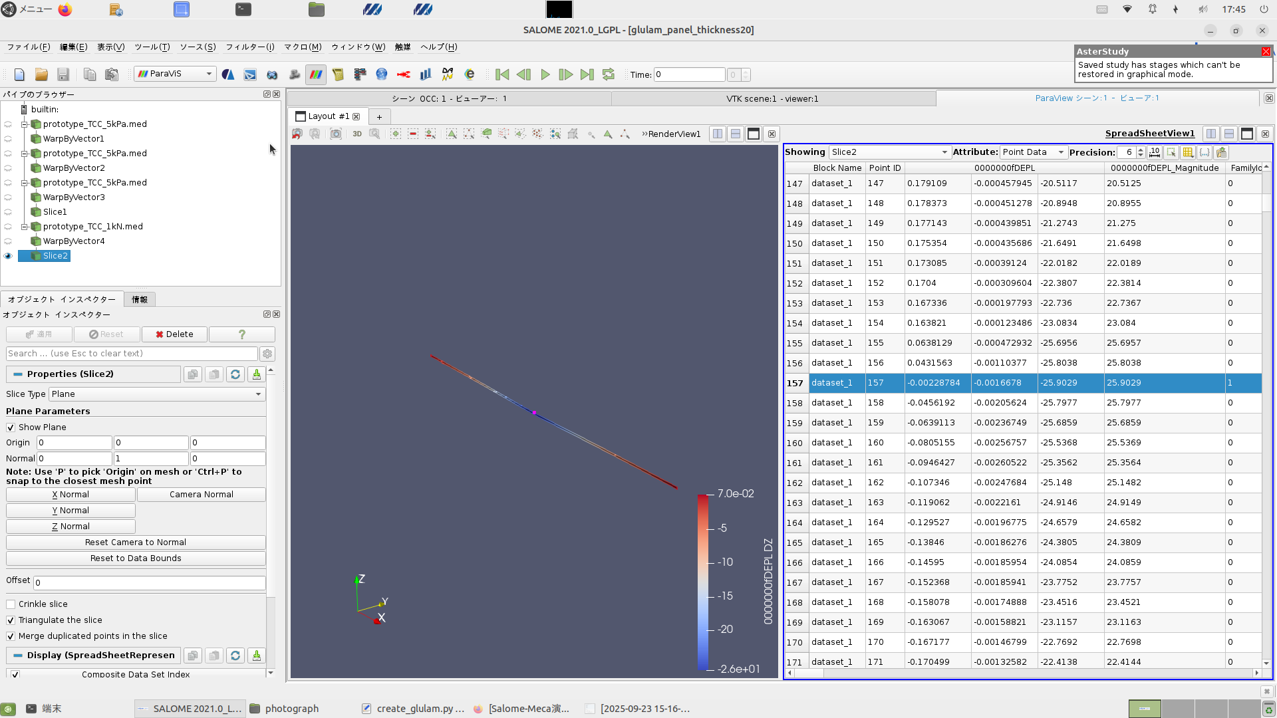Screen dimensions: 1277x718
Task: Toggle visibility eye of Slice2
Action: click(8, 256)
